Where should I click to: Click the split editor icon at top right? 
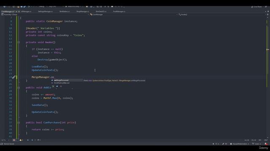[x=267, y=15]
